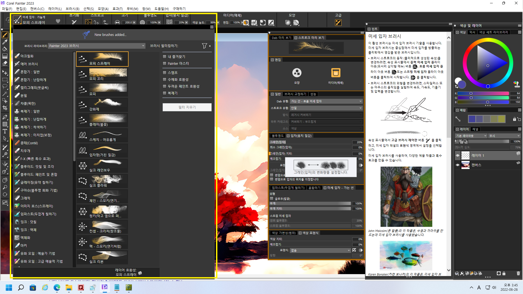Select the Eraser tool in toolbox
The width and height of the screenshot is (523, 294).
pyautogui.click(x=5, y=63)
